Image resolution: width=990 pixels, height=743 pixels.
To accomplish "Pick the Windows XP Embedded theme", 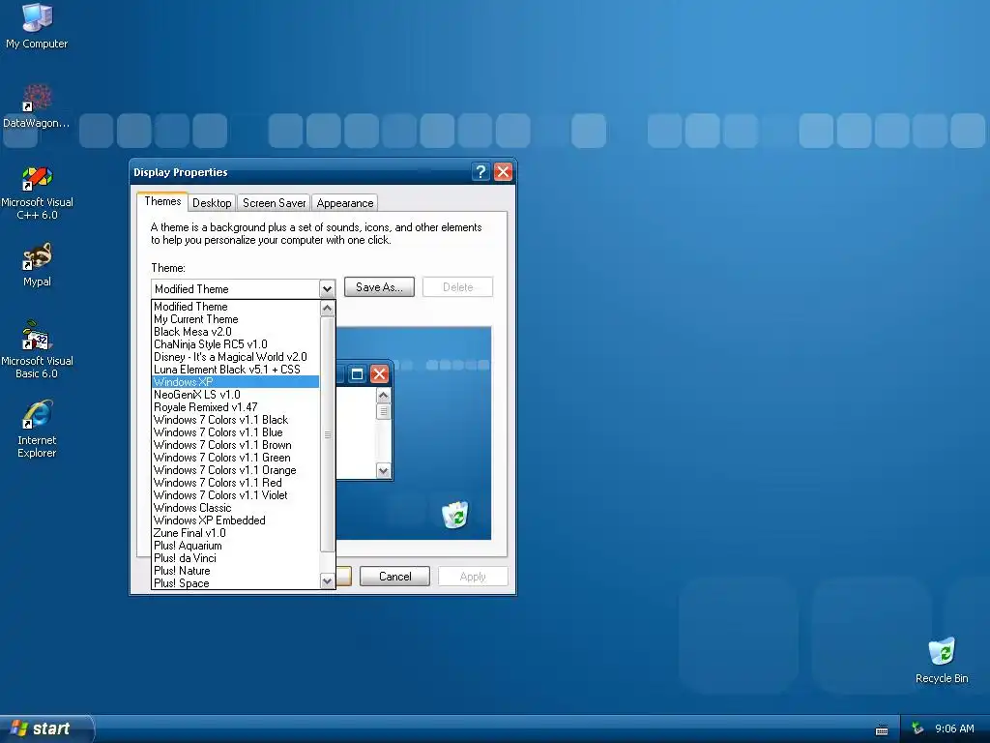I will [x=236, y=520].
